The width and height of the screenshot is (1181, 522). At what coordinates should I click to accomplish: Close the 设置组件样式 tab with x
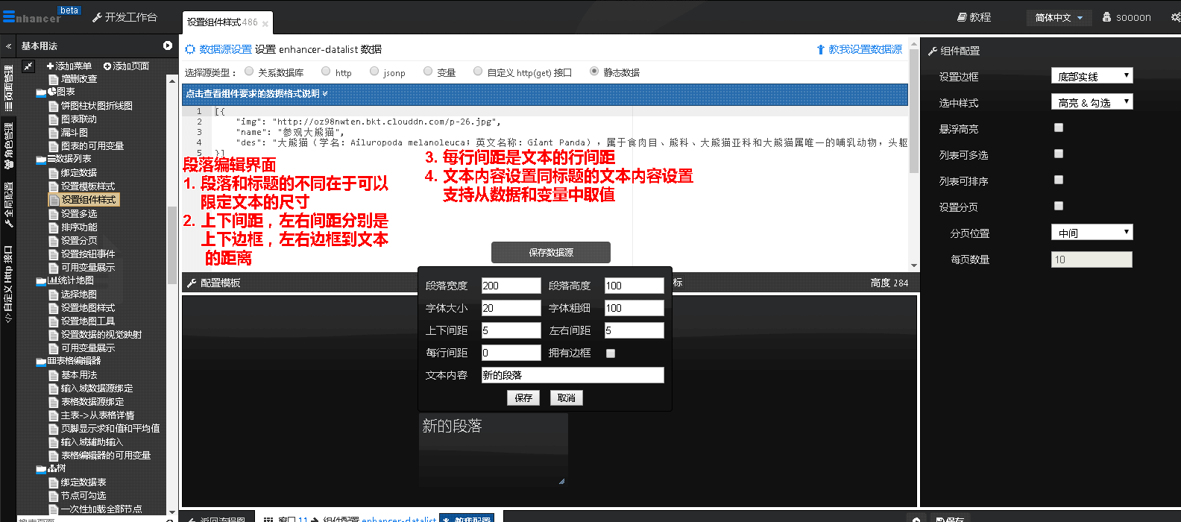(265, 24)
